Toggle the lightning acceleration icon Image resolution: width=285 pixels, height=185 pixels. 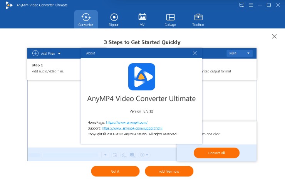pyautogui.click(x=124, y=155)
